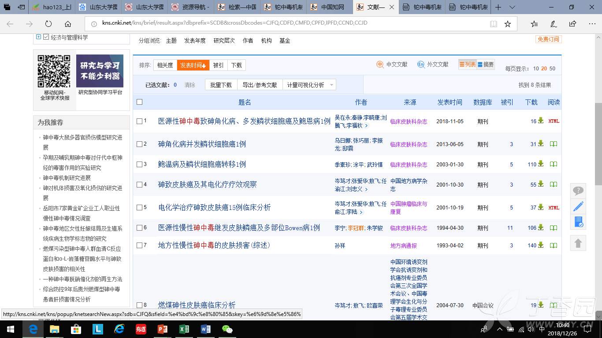This screenshot has height=338, width=602.
Task: Switch to 列表 view mode
Action: click(468, 65)
